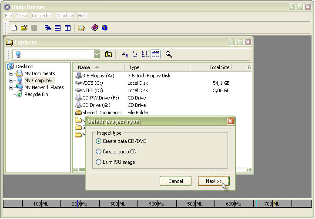Switch Explorer to small icons view
Image resolution: width=315 pixels, height=219 pixels.
[x=136, y=54]
